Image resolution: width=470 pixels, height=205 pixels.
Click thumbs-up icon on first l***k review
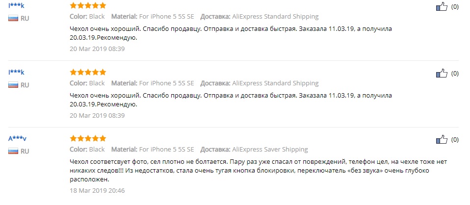pyautogui.click(x=442, y=7)
